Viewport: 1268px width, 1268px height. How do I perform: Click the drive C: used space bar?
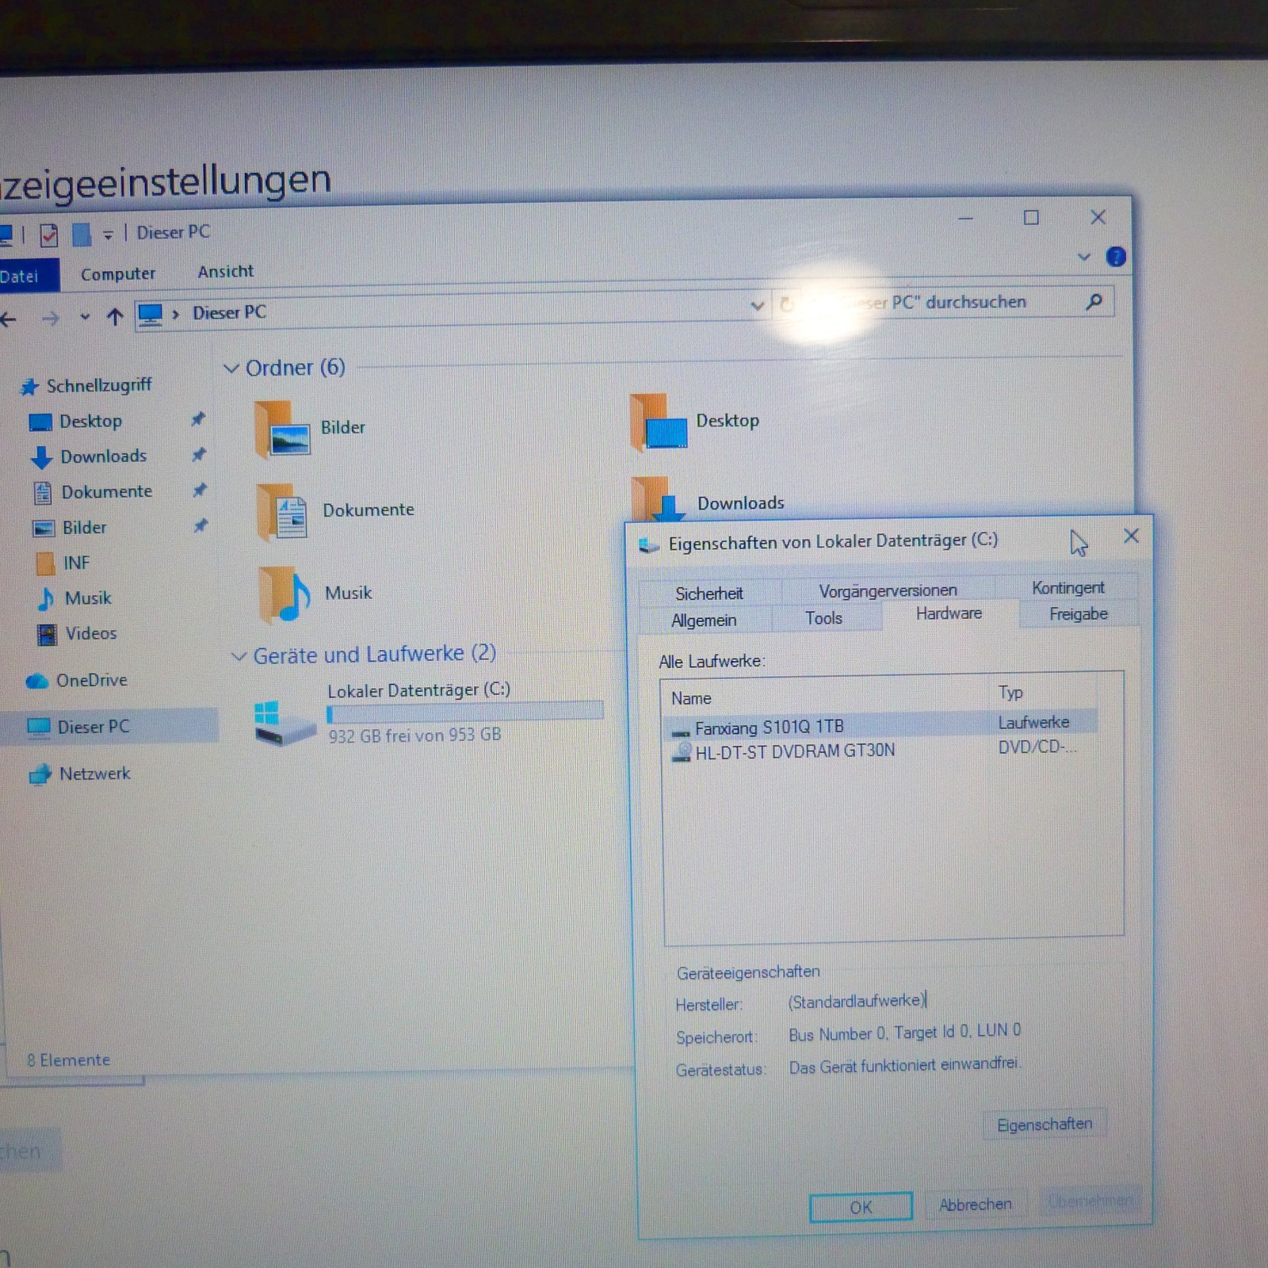click(x=465, y=712)
